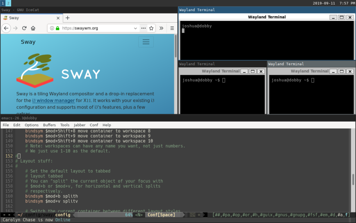
Task: Maximize the top Wayland Terminal window
Action: coord(342,17)
